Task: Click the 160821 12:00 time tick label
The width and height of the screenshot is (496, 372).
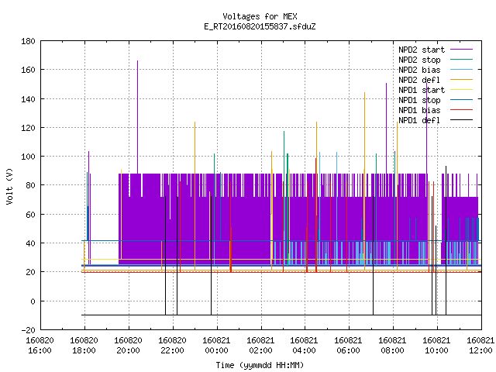Action: click(480, 346)
